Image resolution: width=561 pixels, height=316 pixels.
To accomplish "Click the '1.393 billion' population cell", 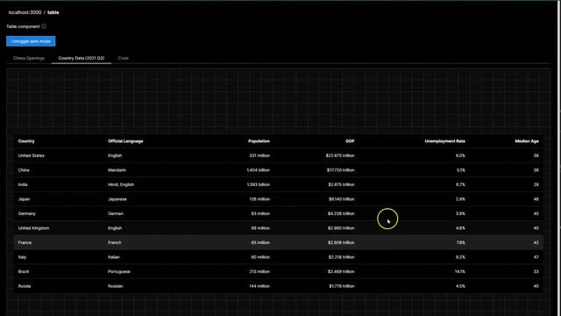I will click(x=258, y=184).
